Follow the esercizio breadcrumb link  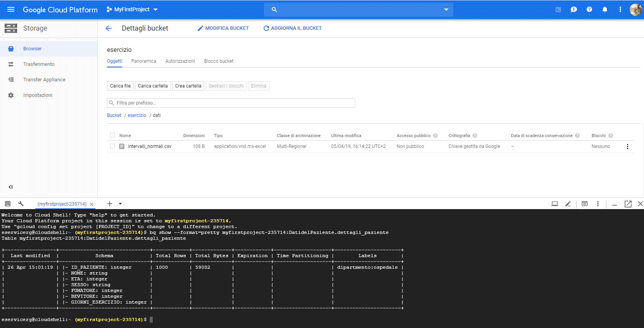tap(137, 115)
